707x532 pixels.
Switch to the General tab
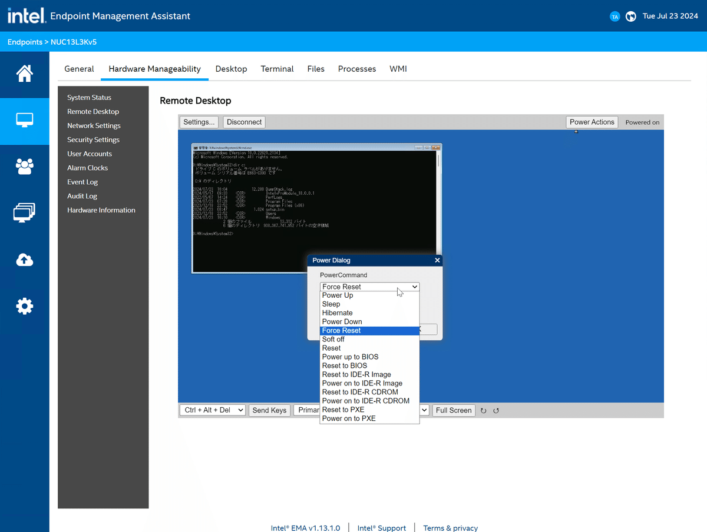79,69
